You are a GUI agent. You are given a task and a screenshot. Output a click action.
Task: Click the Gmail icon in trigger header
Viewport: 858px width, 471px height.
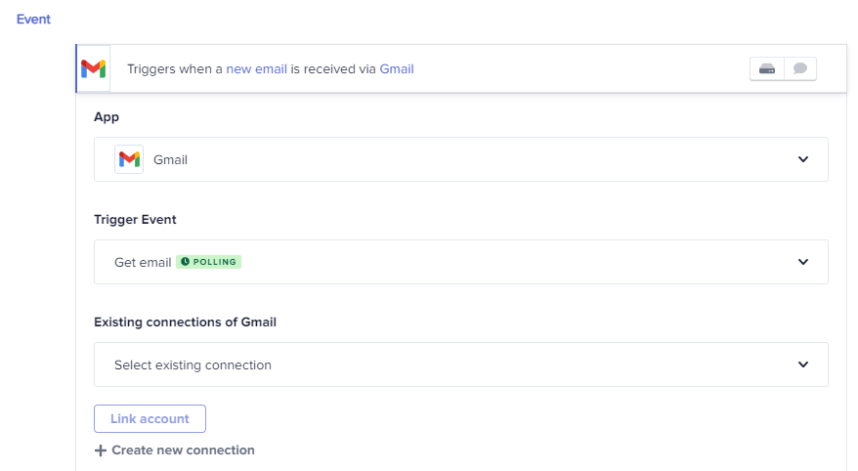tap(94, 69)
